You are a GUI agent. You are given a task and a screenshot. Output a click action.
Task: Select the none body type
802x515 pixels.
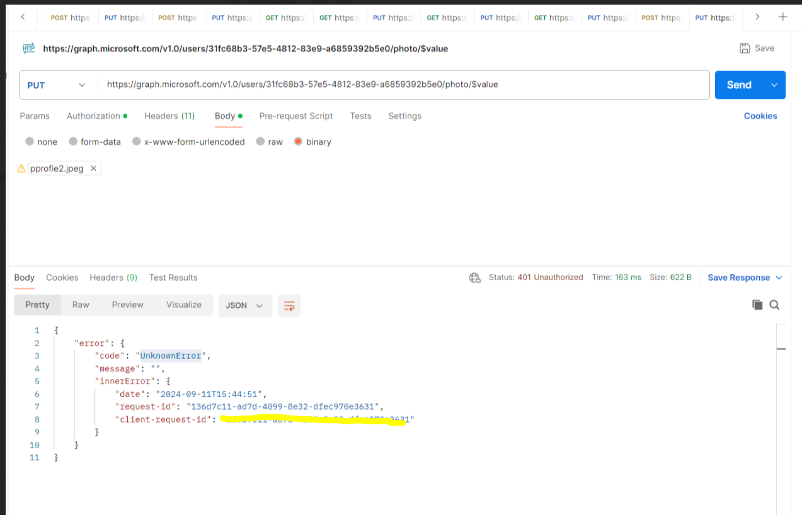[30, 142]
